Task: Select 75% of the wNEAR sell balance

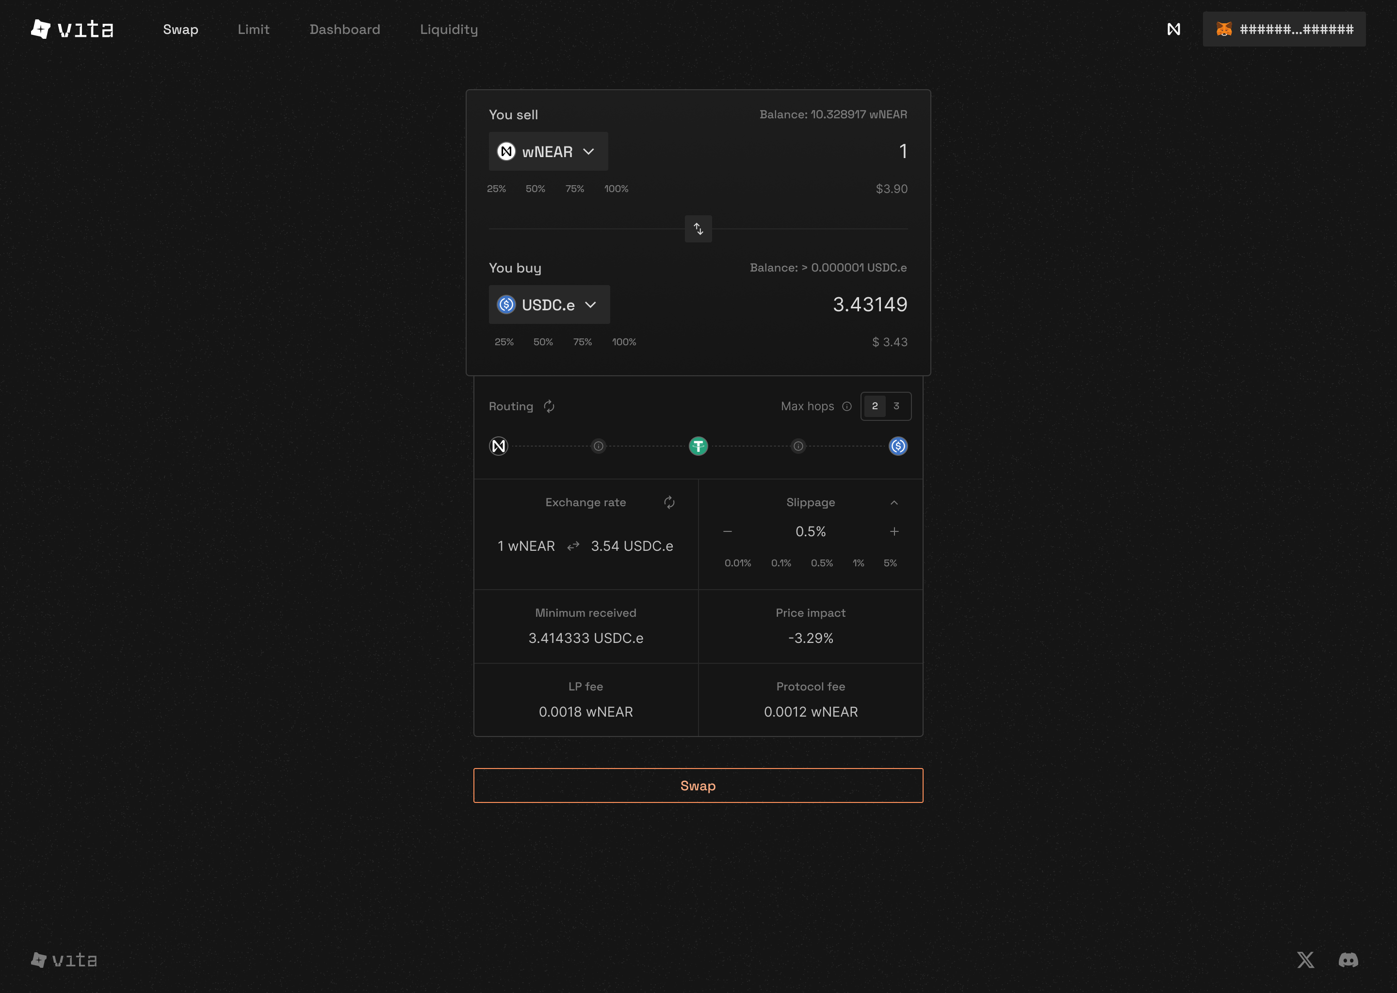Action: (574, 188)
